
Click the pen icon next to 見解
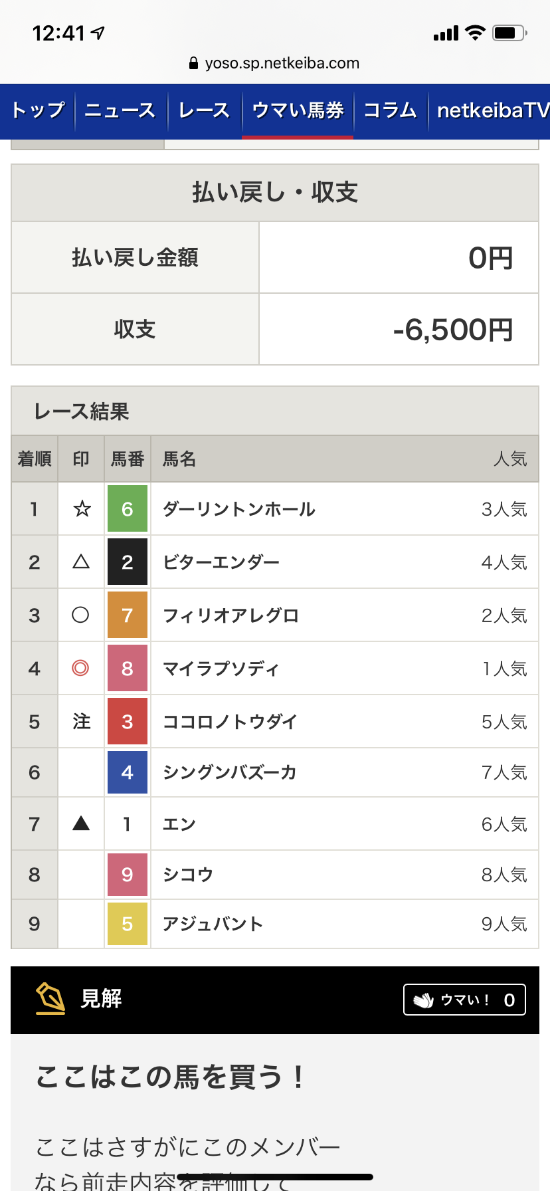[x=50, y=998]
